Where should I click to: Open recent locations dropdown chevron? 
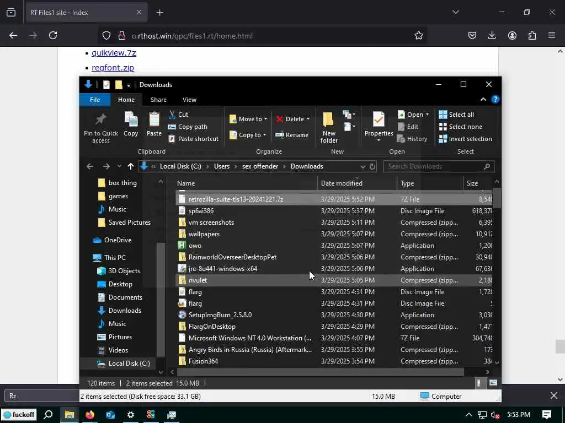point(119,166)
